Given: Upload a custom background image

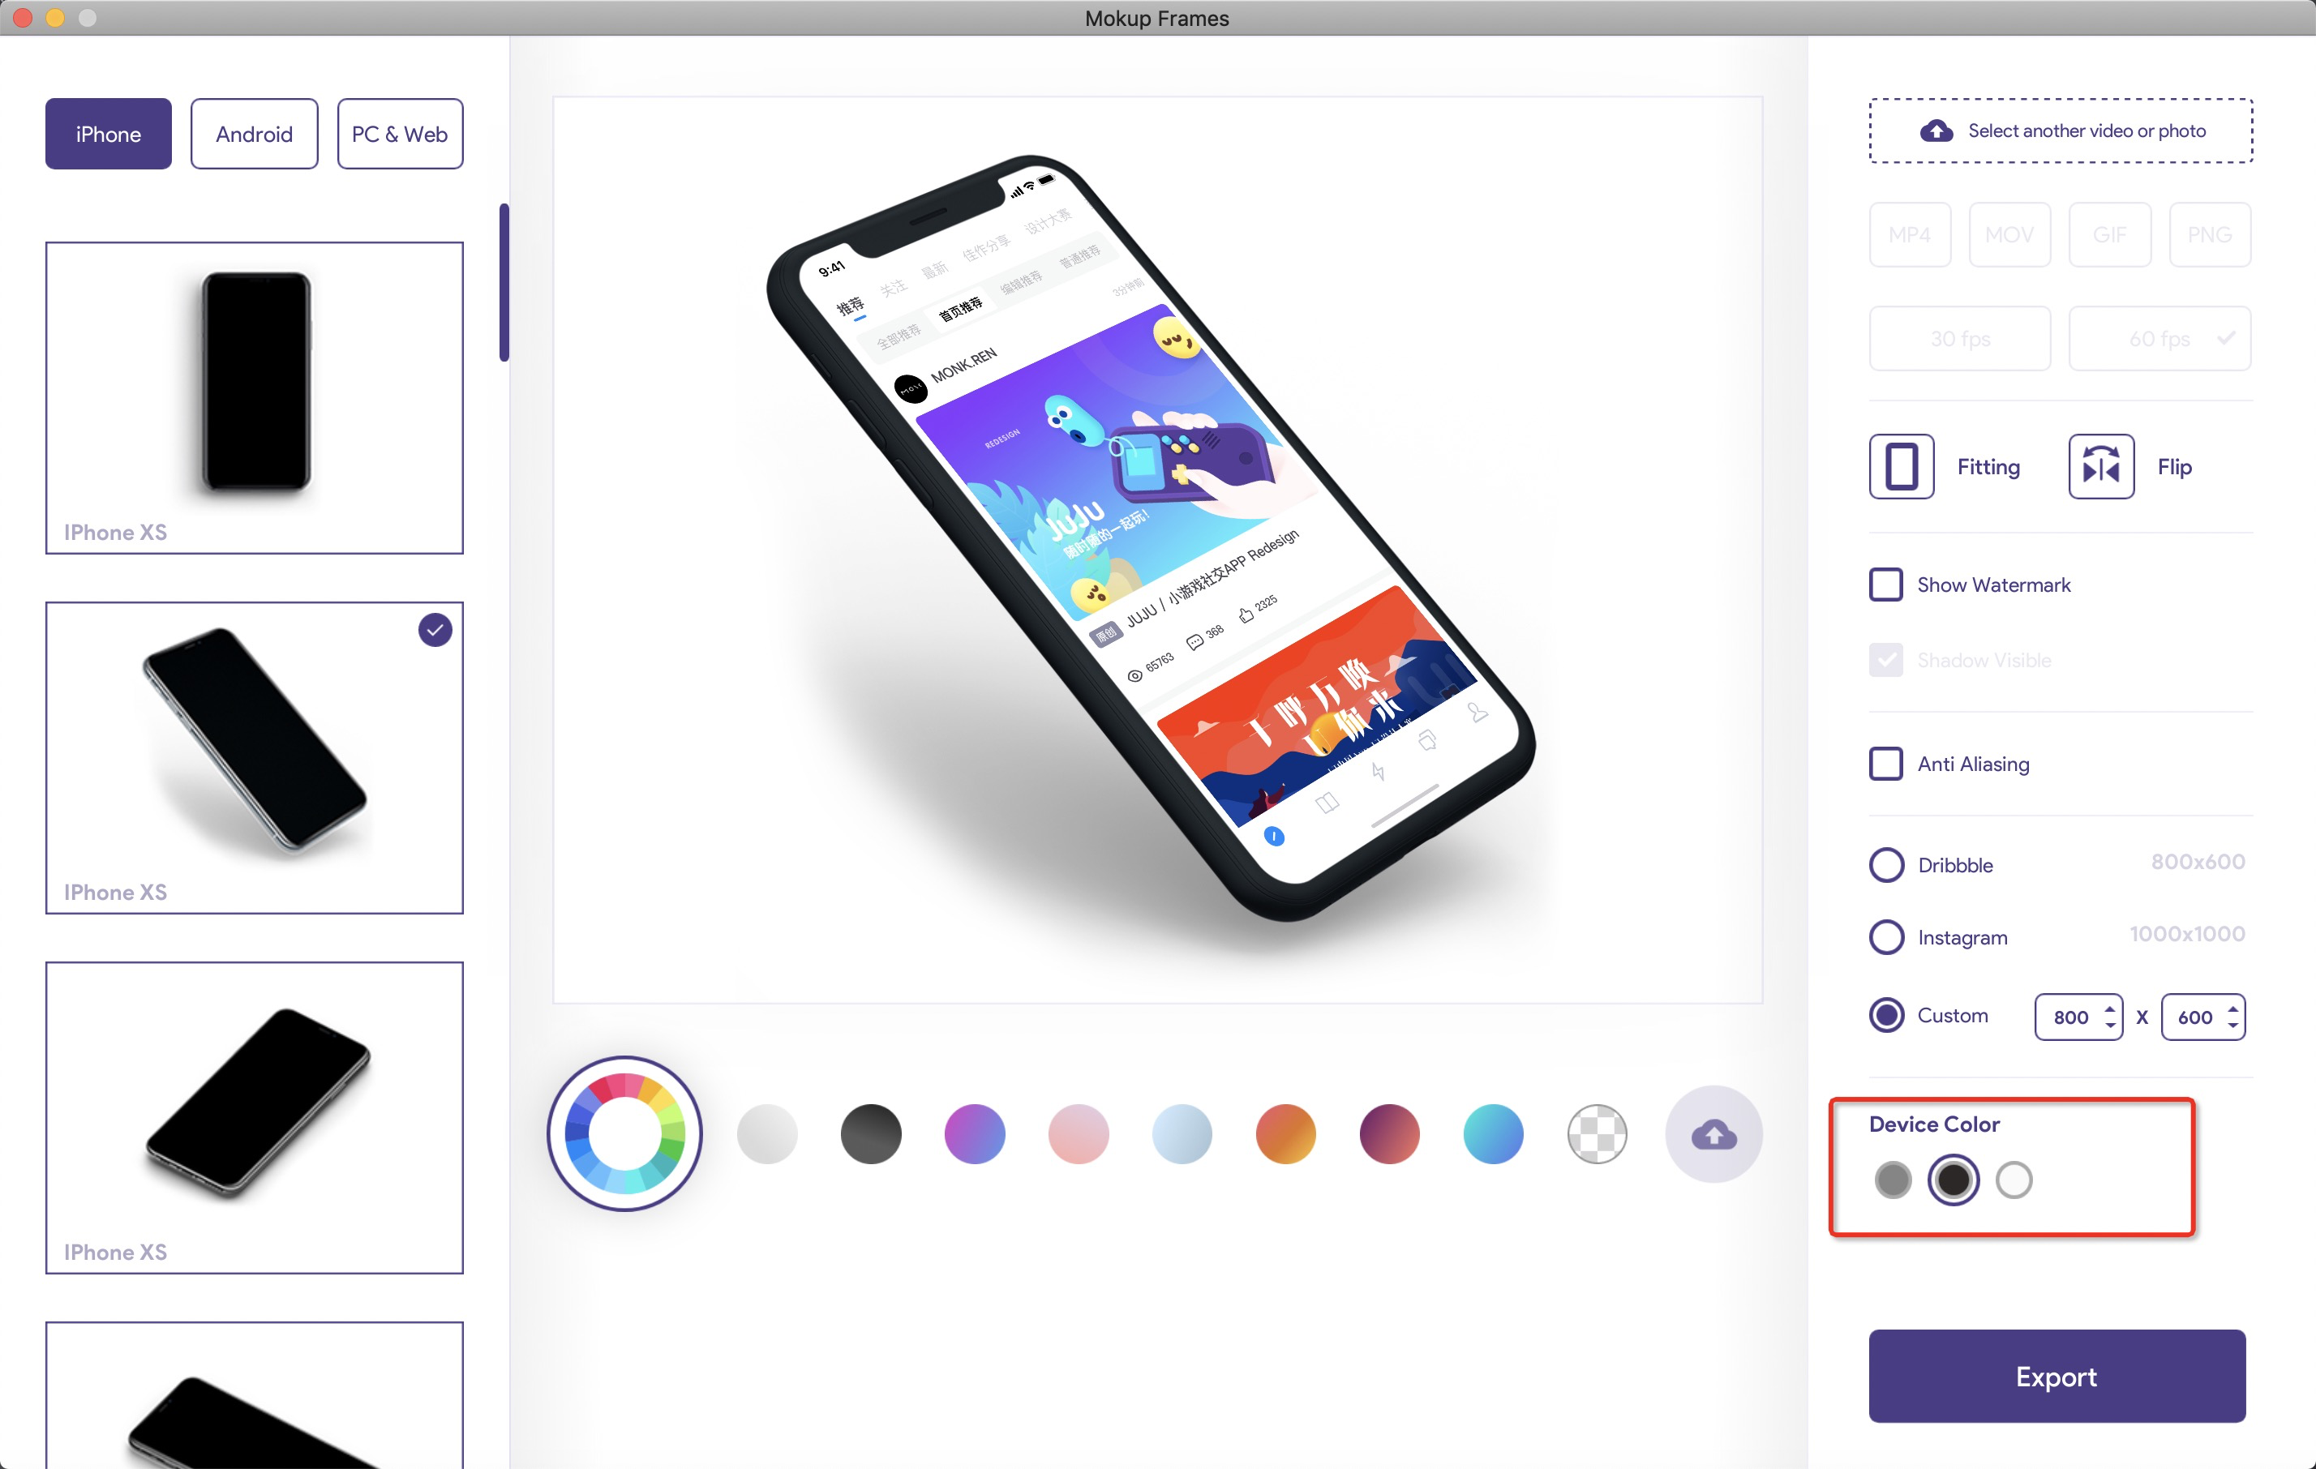Looking at the screenshot, I should 1714,1134.
